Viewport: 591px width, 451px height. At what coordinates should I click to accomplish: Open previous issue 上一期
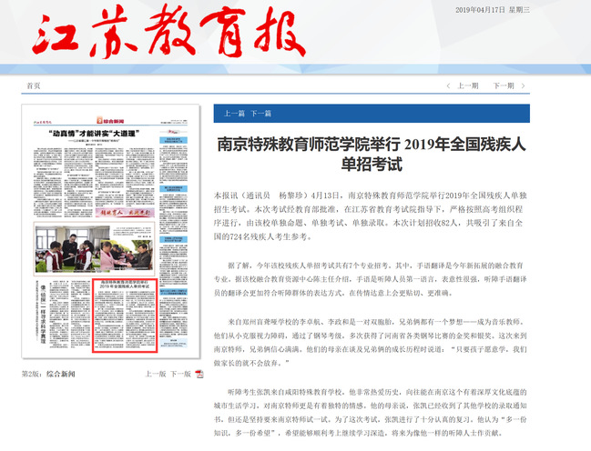(x=467, y=85)
